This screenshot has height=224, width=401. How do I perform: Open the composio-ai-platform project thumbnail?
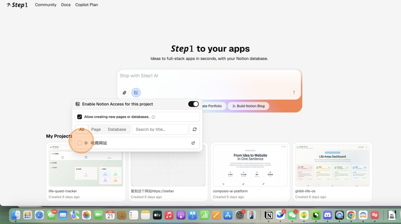(250, 165)
